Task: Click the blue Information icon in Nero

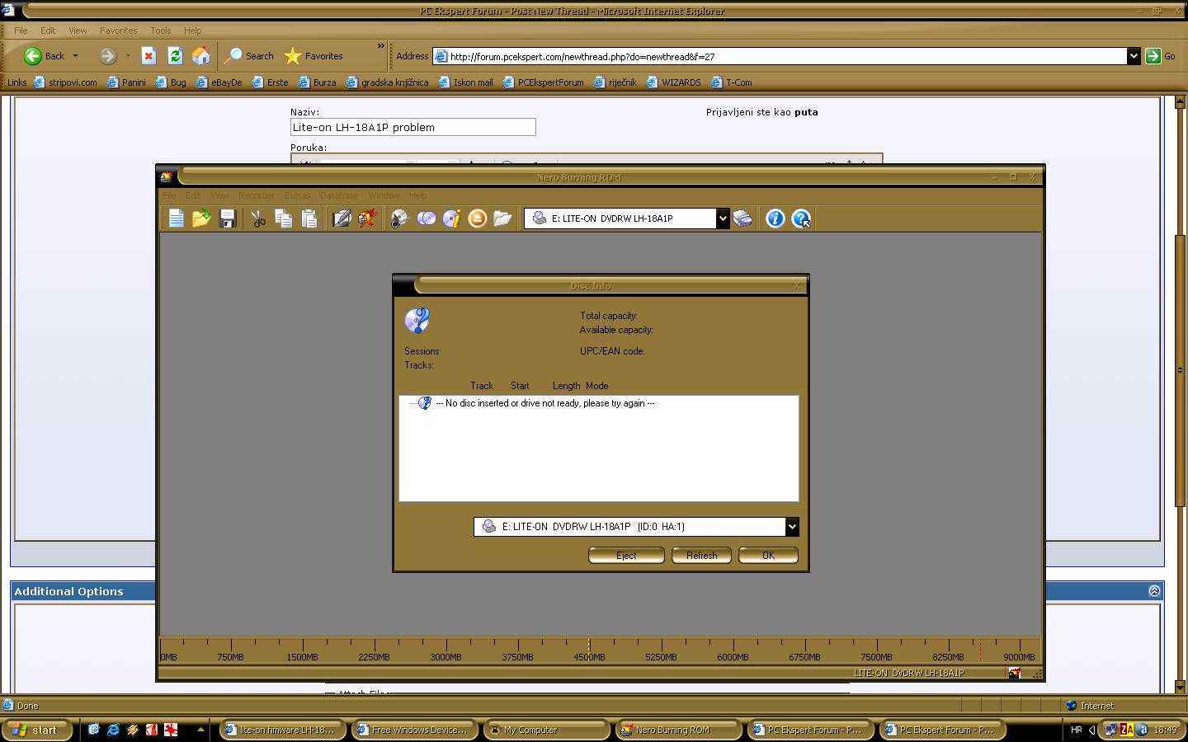Action: pyautogui.click(x=775, y=218)
